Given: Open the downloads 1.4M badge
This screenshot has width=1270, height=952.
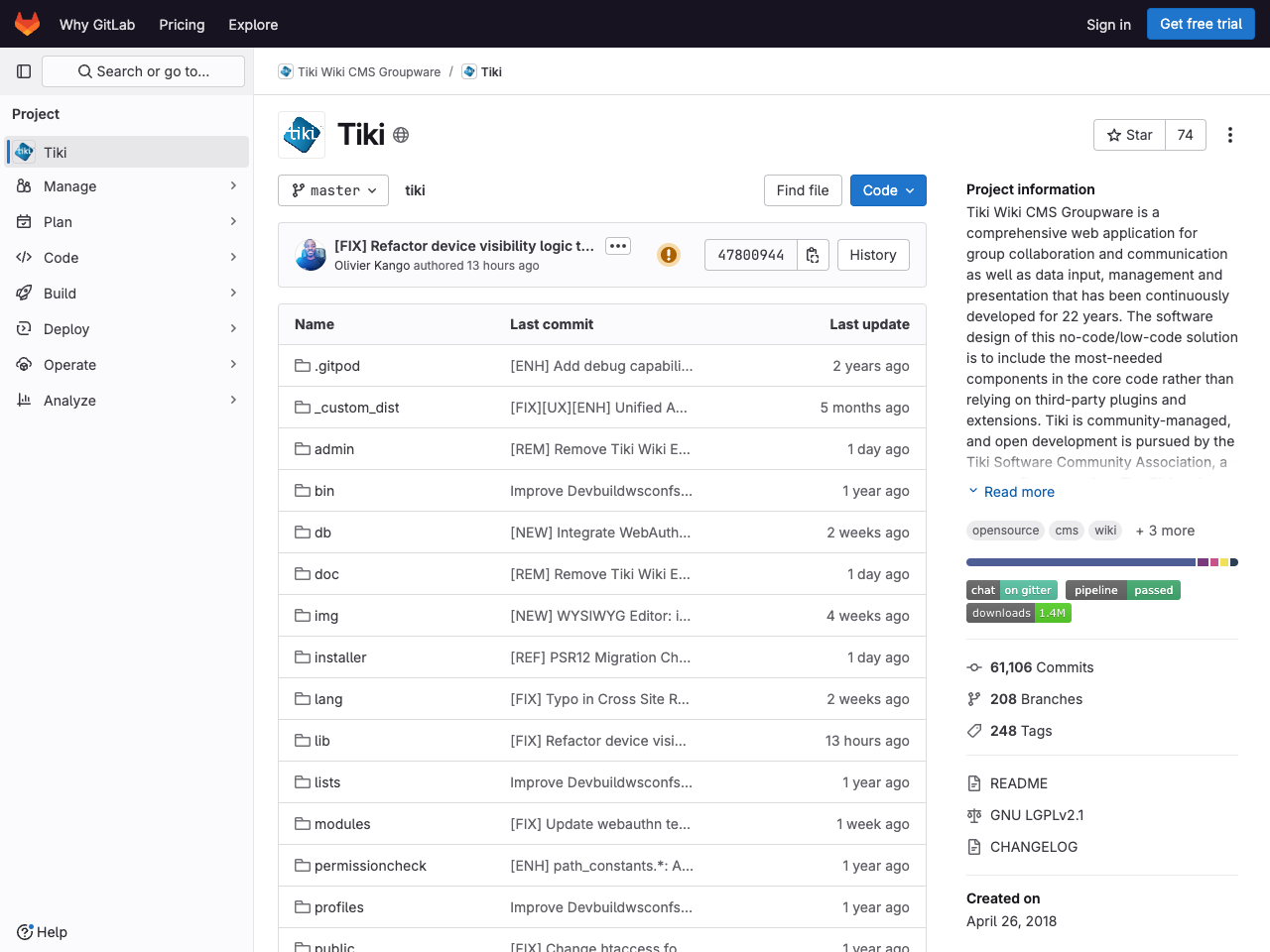Looking at the screenshot, I should click(x=1019, y=613).
